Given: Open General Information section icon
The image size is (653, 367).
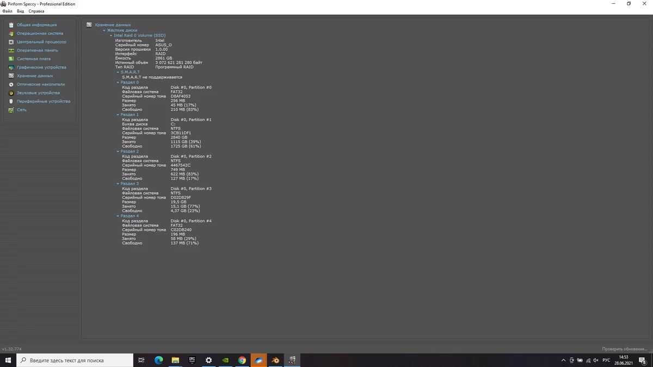Looking at the screenshot, I should click(x=11, y=25).
